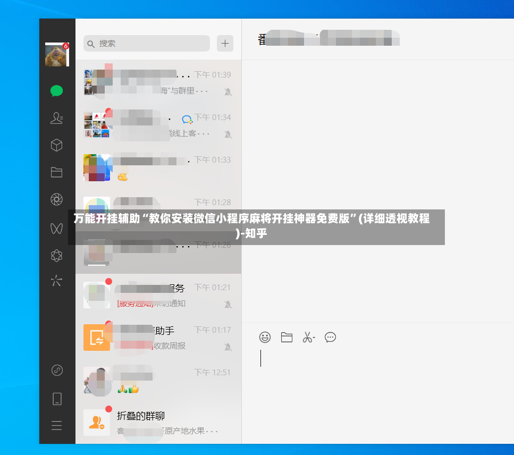Open the Contacts icon in the sidebar
This screenshot has width=514, height=455.
[57, 118]
